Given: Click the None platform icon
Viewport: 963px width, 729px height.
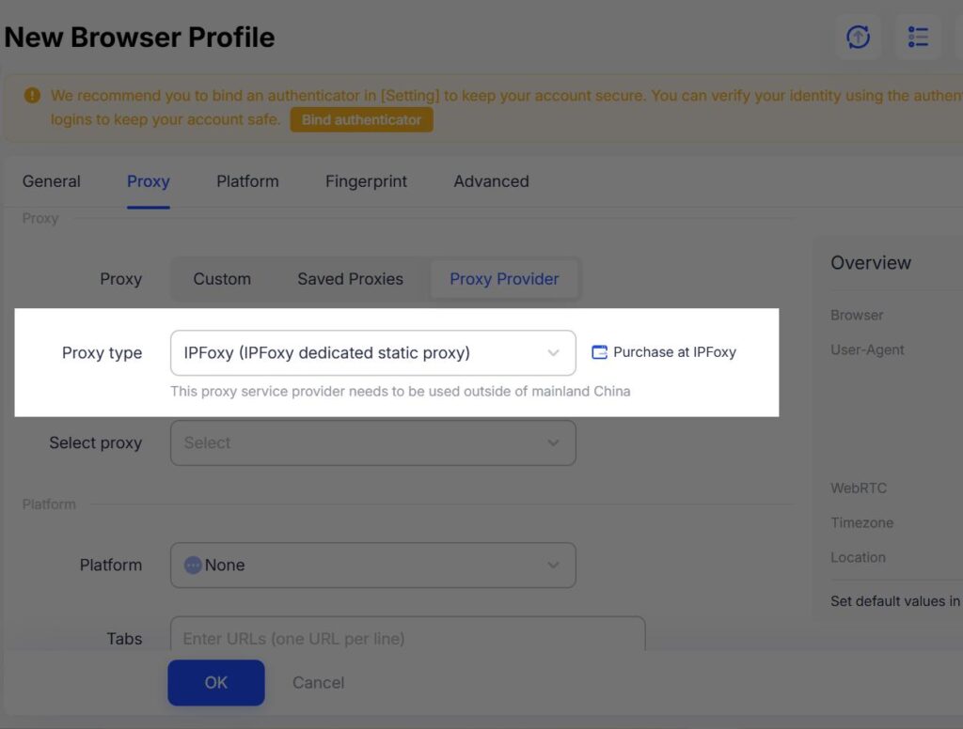Looking at the screenshot, I should pyautogui.click(x=193, y=566).
